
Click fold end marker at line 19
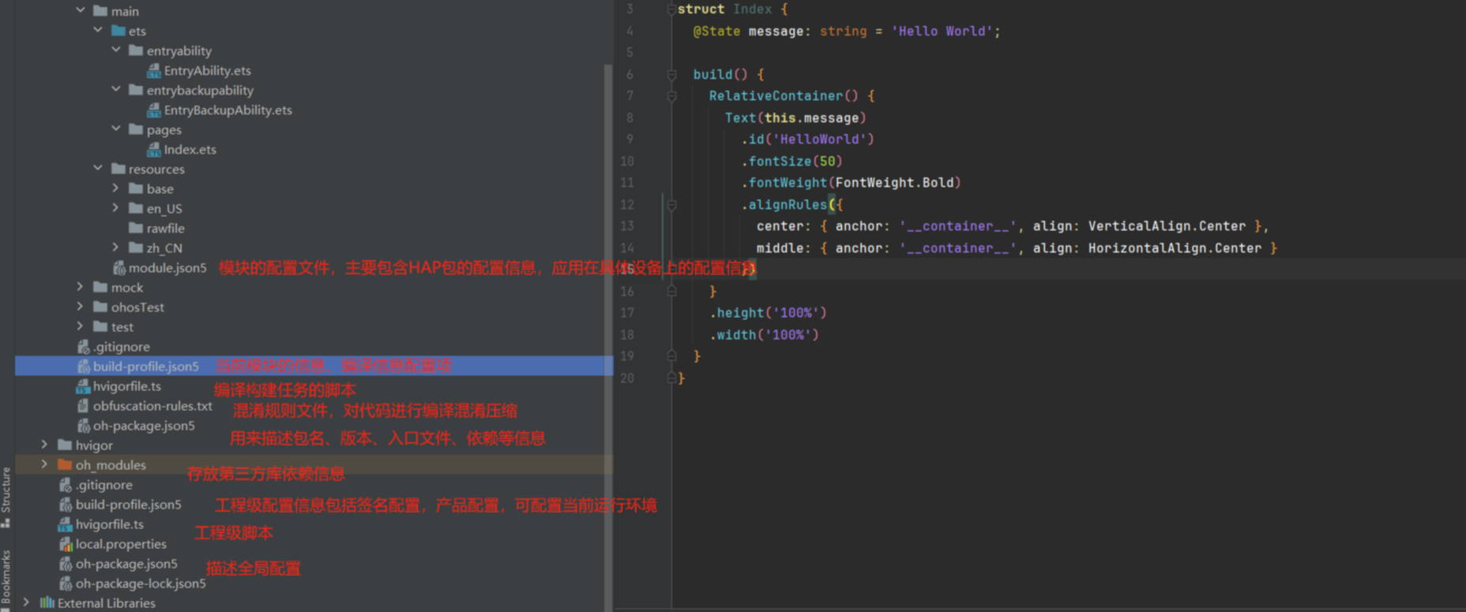pyautogui.click(x=671, y=356)
